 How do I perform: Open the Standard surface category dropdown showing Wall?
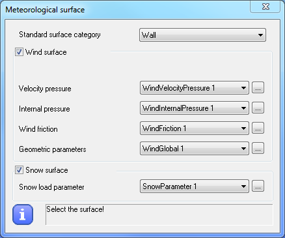(x=202, y=35)
